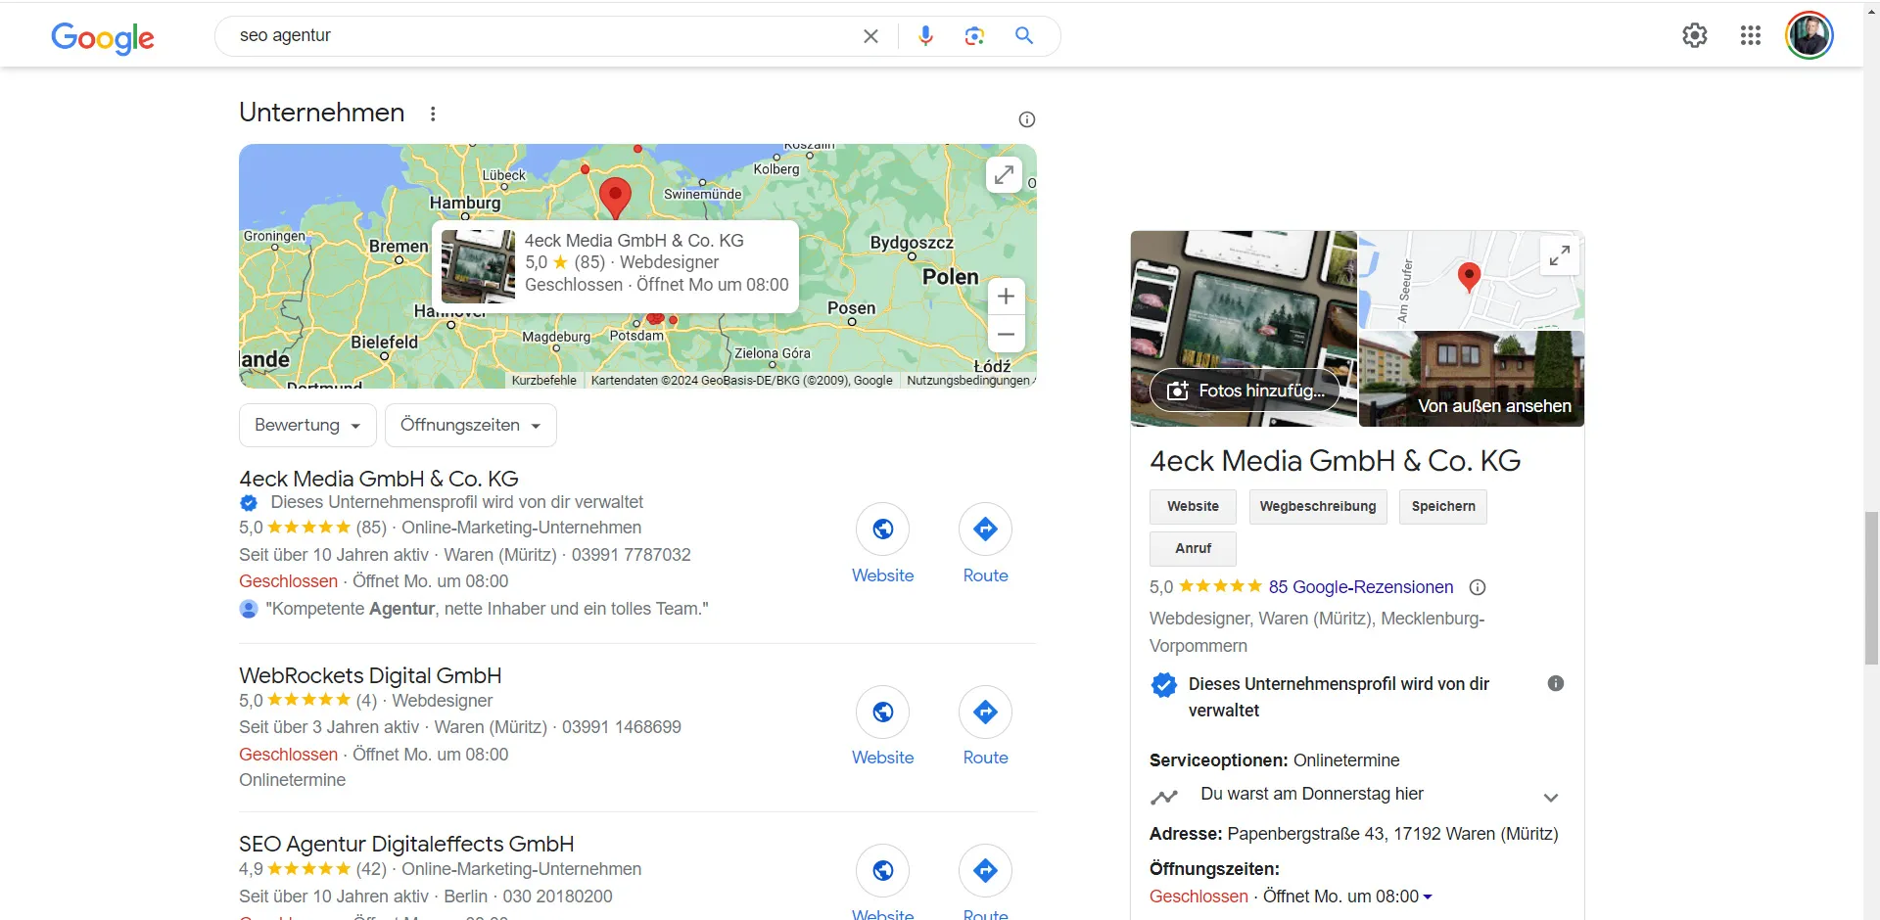Viewport: 1880px width, 920px height.
Task: Click the Google logo
Action: pyautogui.click(x=103, y=37)
